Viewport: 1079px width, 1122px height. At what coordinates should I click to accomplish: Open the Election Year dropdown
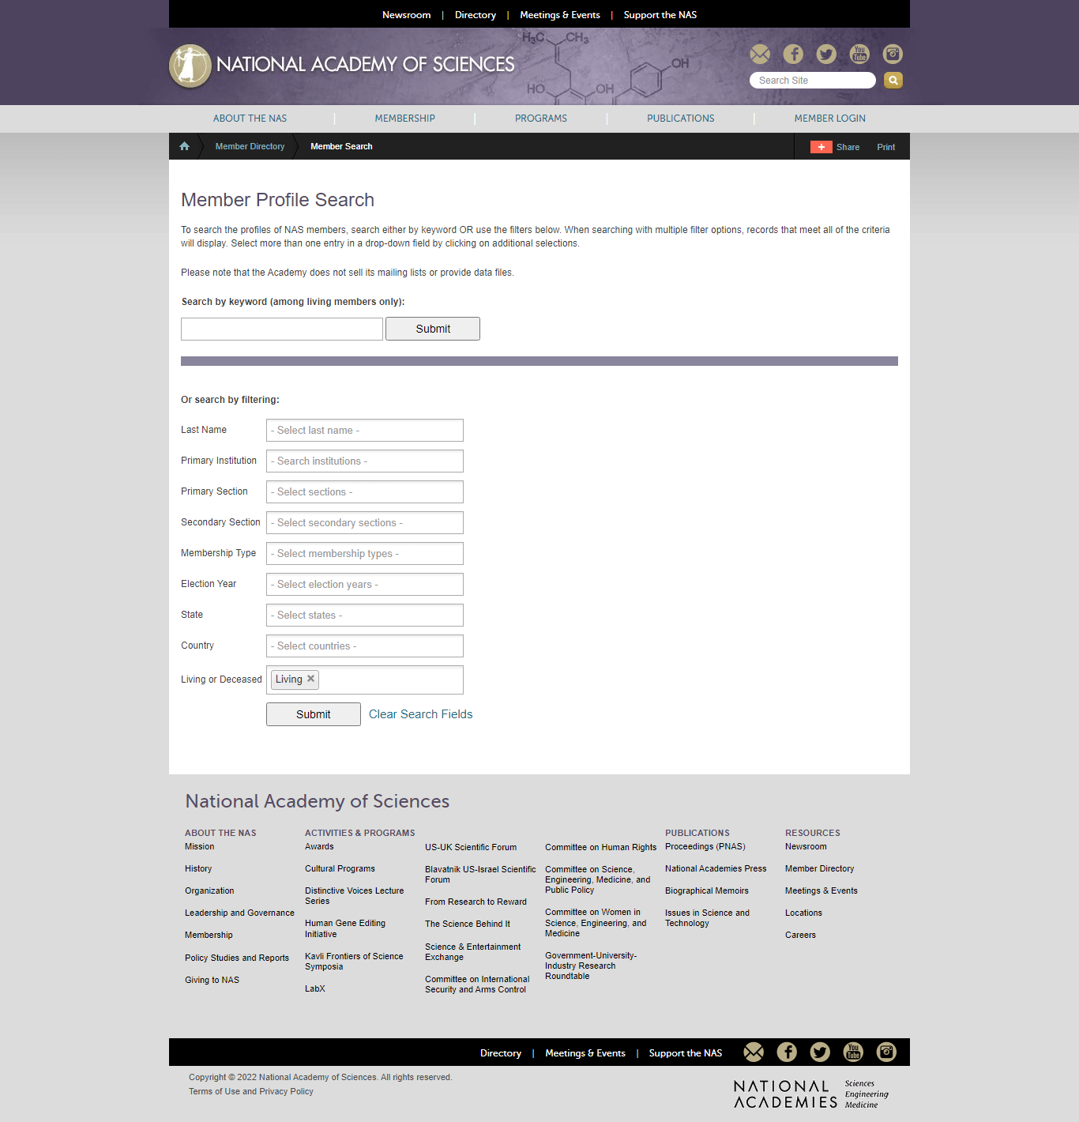(x=364, y=585)
